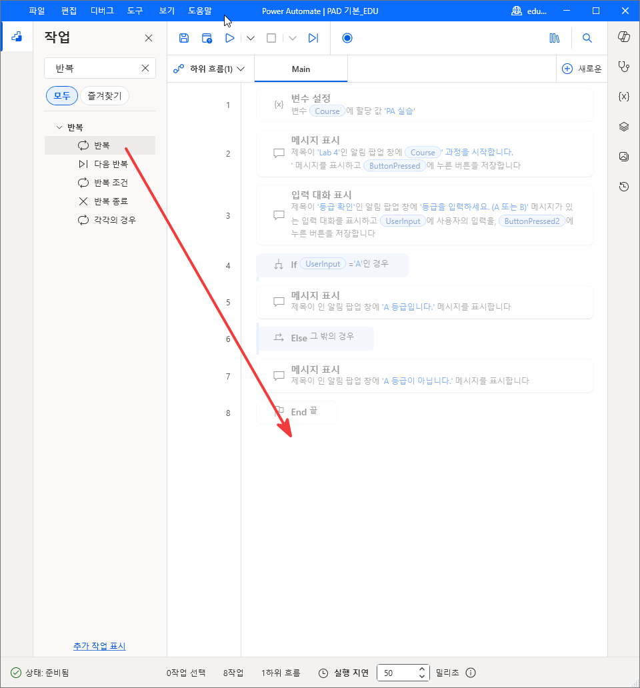Image resolution: width=640 pixels, height=688 pixels.
Task: Click the 0작업 선택 status text
Action: click(186, 673)
